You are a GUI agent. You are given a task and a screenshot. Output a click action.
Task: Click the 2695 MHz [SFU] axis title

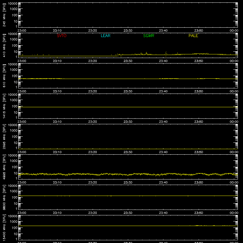tap(4, 136)
